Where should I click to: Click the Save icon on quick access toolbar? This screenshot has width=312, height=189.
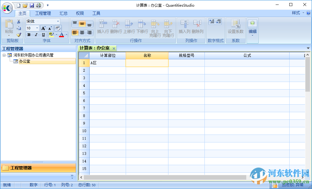pyautogui.click(x=32, y=5)
